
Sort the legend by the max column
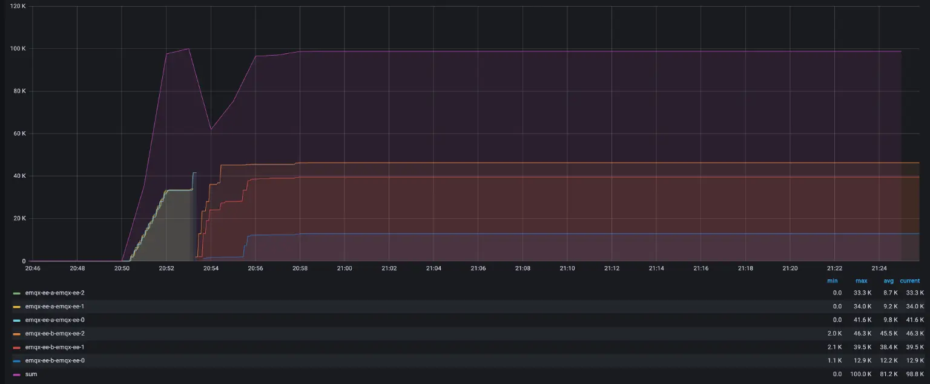pos(862,281)
